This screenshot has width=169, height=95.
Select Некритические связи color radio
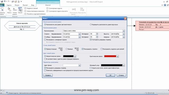pos(45,56)
